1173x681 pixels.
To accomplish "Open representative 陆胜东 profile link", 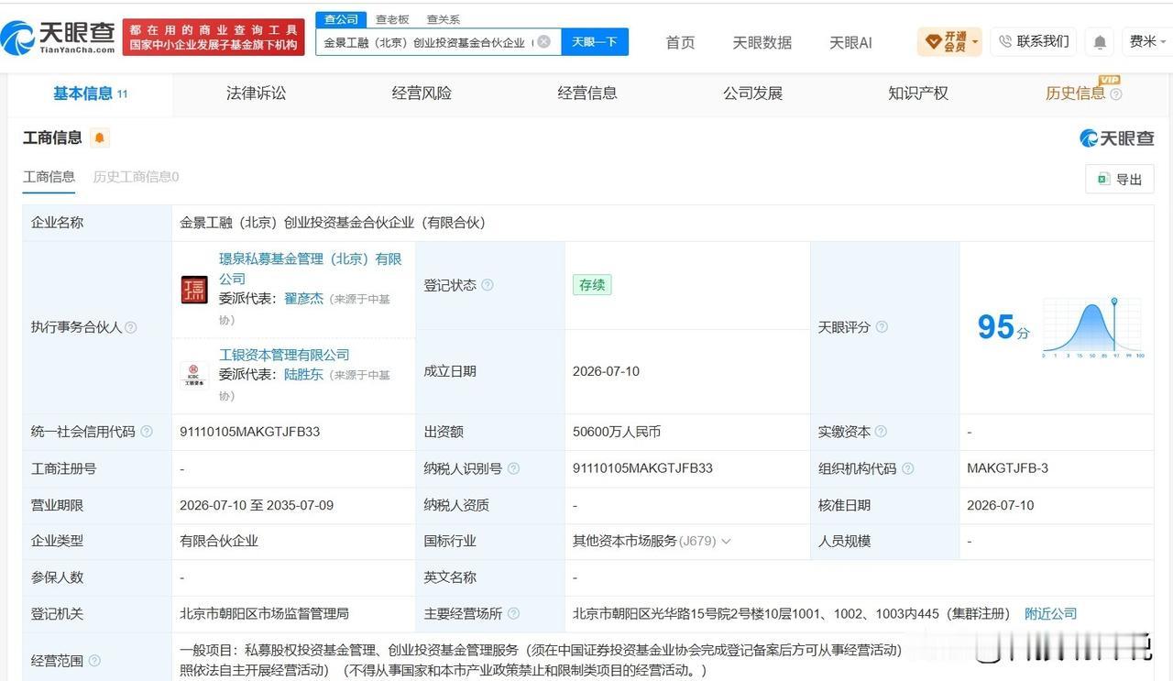I will (x=303, y=374).
